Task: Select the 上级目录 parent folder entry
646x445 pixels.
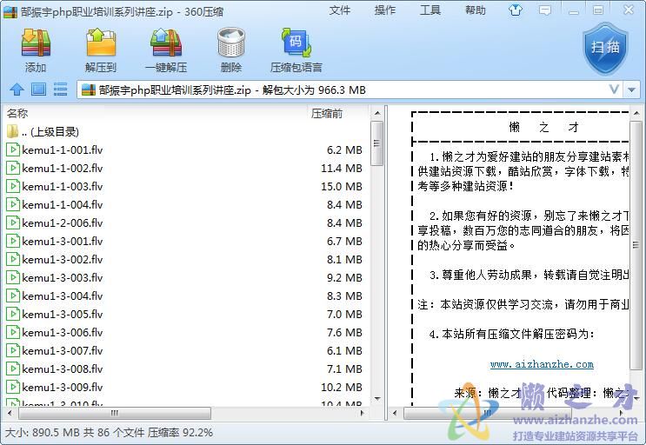Action: point(43,132)
